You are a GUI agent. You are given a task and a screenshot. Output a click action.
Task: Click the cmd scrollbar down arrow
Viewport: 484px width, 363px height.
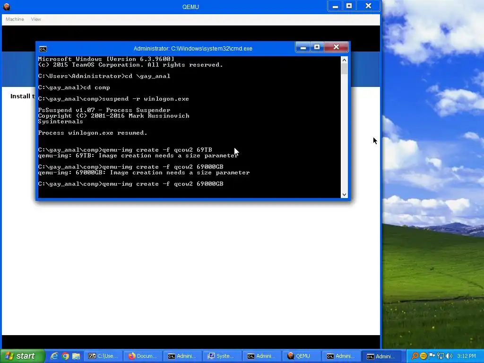(x=344, y=194)
